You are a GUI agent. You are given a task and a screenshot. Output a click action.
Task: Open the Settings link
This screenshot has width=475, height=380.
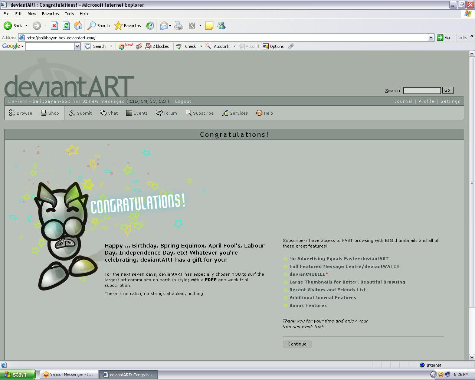tap(450, 101)
